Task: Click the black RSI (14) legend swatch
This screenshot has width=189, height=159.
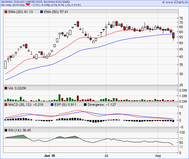Action: click(6, 130)
